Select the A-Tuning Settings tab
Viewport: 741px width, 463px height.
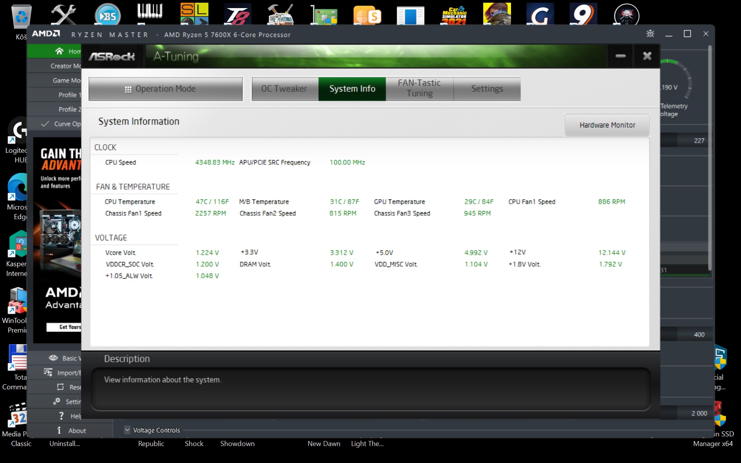pos(487,89)
